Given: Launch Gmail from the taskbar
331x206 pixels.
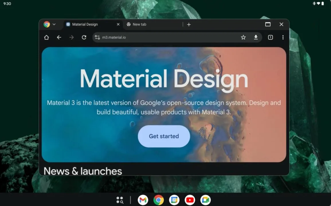Looking at the screenshot, I should click(143, 200).
